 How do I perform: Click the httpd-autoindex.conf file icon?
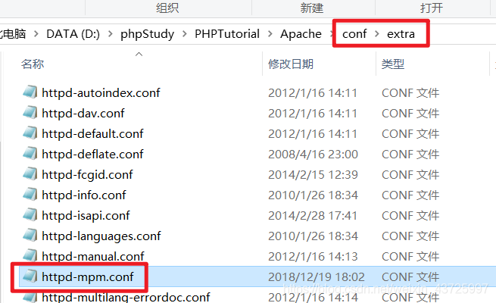click(x=30, y=92)
